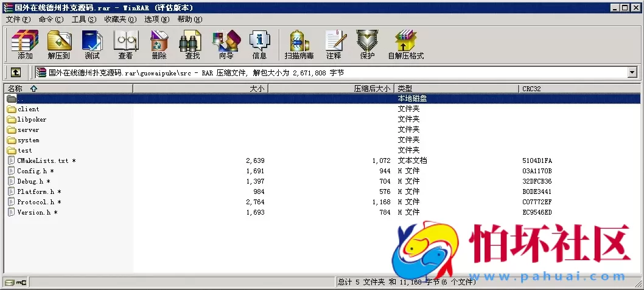Select the Platform.h file name
The width and height of the screenshot is (644, 290).
click(x=36, y=192)
